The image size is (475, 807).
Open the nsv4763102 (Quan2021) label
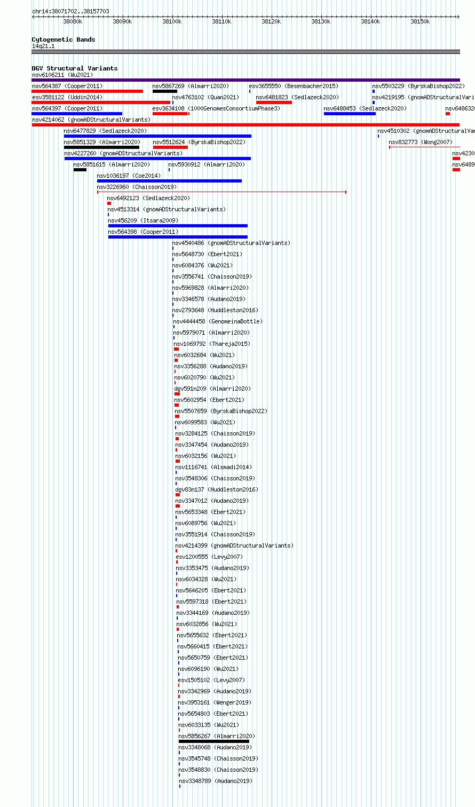[x=205, y=97]
